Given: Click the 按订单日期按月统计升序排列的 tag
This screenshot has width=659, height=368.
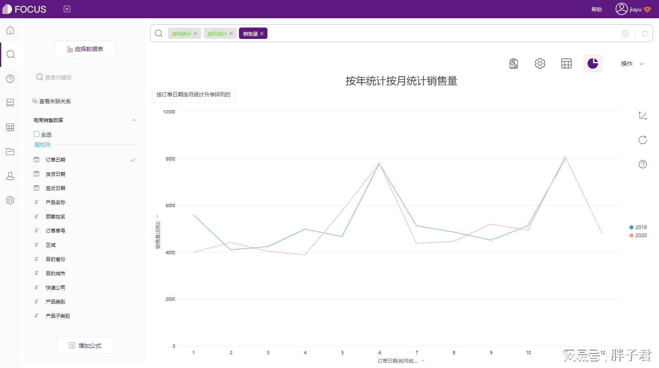Looking at the screenshot, I should pos(194,95).
